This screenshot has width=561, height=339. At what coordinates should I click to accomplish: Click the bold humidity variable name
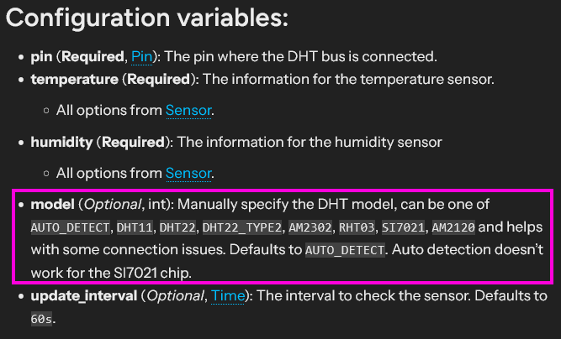(x=61, y=143)
